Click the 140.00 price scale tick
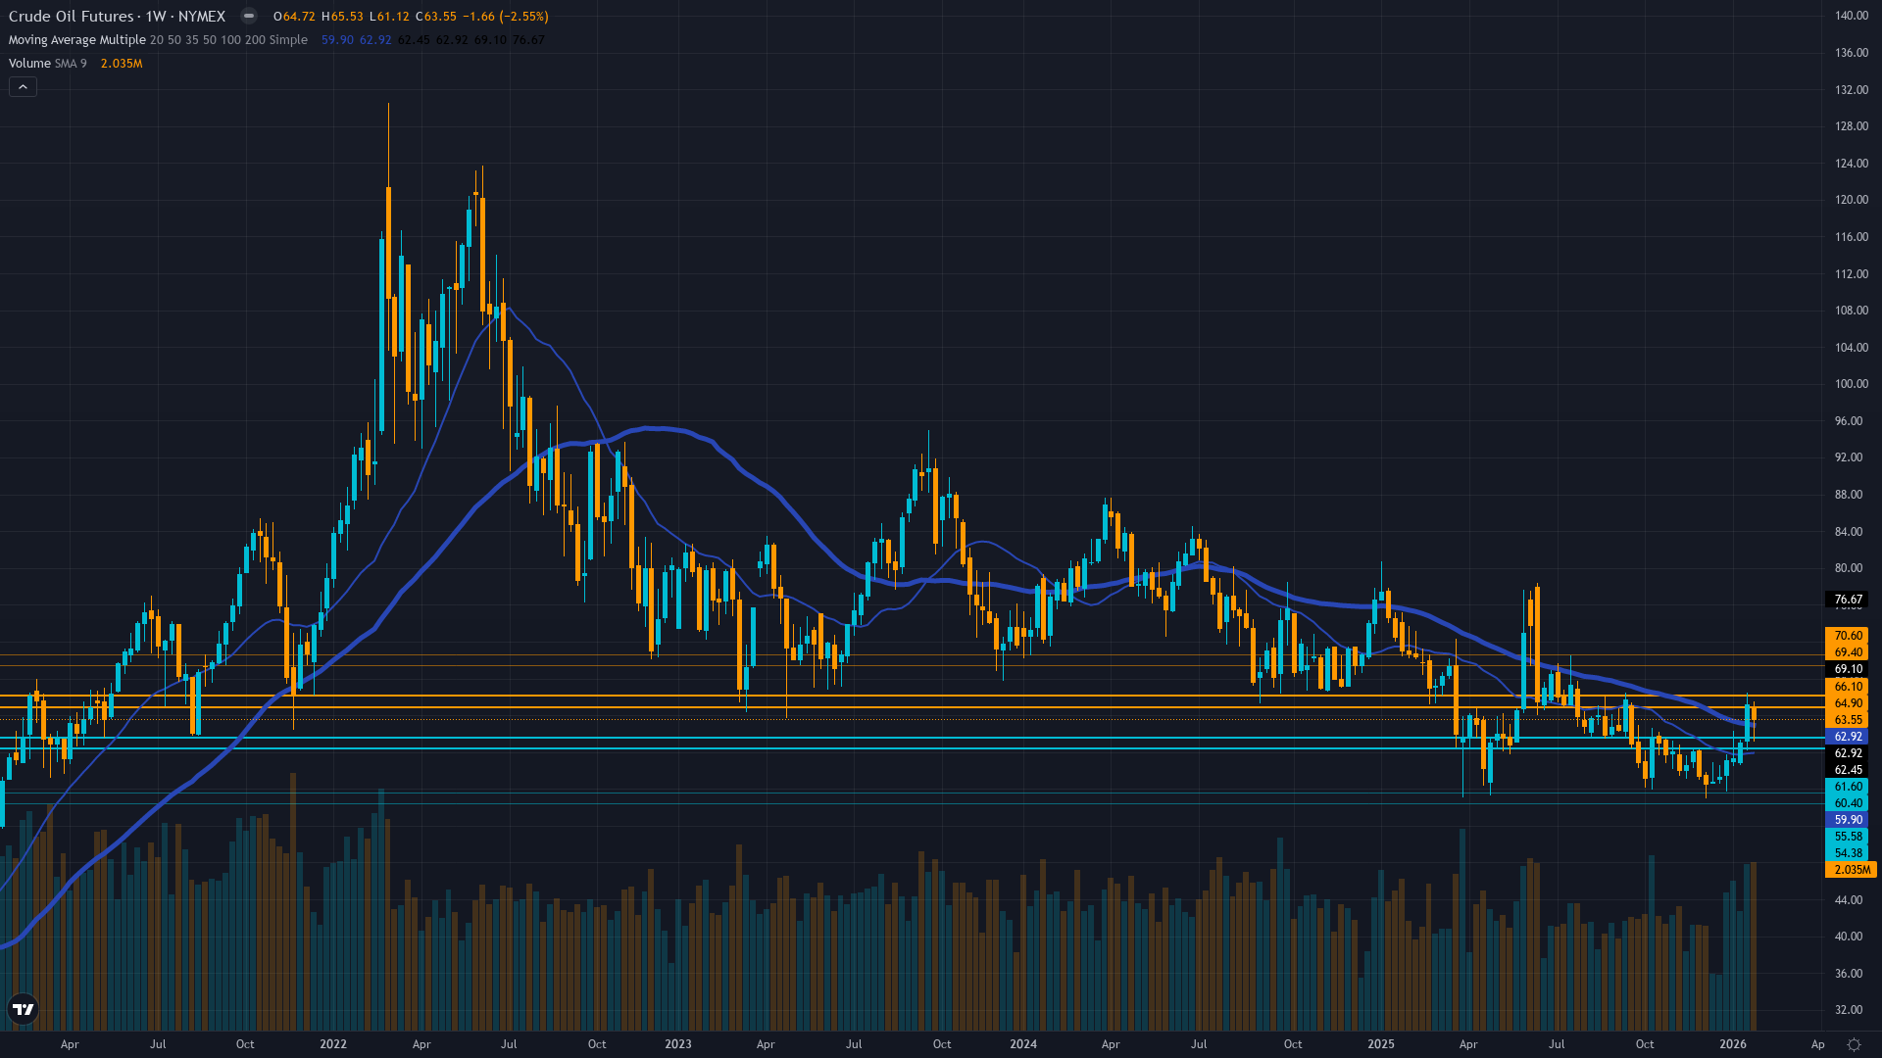The image size is (1882, 1058). (1851, 16)
